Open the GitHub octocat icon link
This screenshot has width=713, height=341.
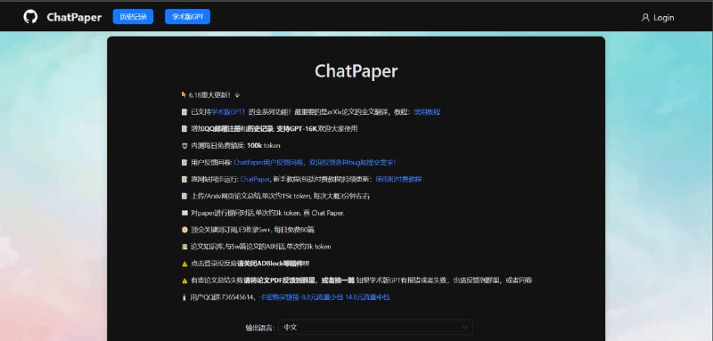click(x=30, y=17)
